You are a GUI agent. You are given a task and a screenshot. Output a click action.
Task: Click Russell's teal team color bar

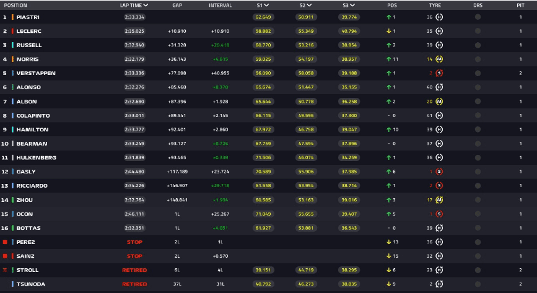coord(12,45)
